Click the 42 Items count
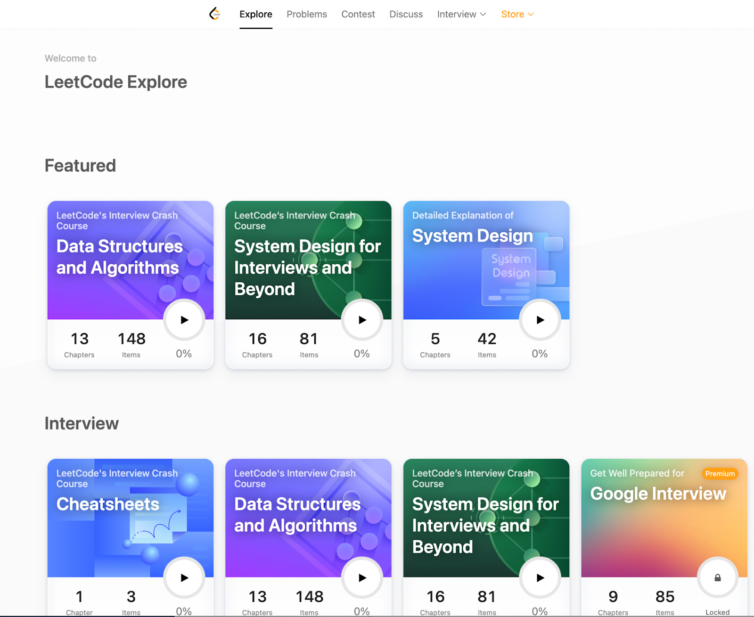Viewport: 754px width, 617px height. 487,344
